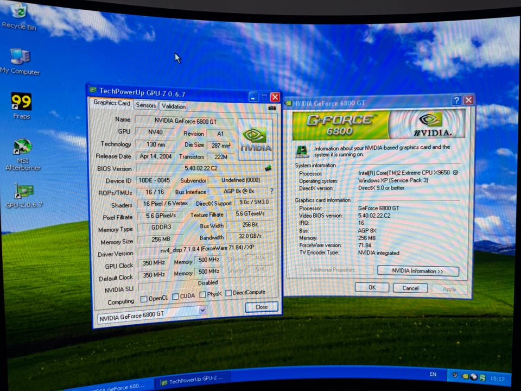
Task: Click the GPU-Z screenshot camera icon
Action: point(272,108)
